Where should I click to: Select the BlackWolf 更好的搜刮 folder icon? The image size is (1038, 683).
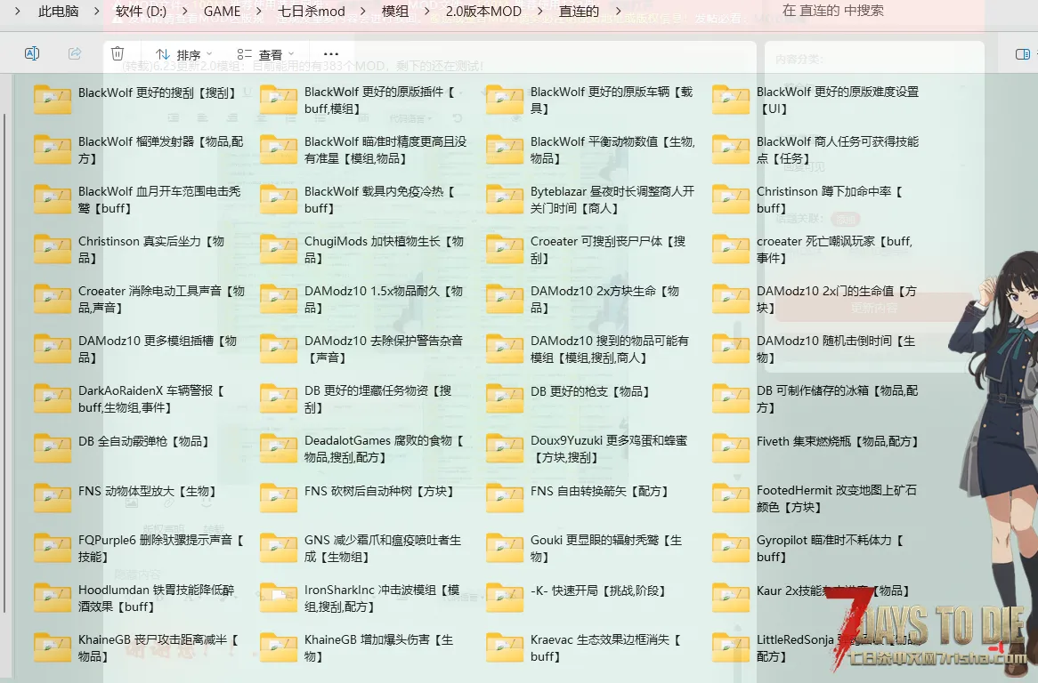click(x=53, y=100)
